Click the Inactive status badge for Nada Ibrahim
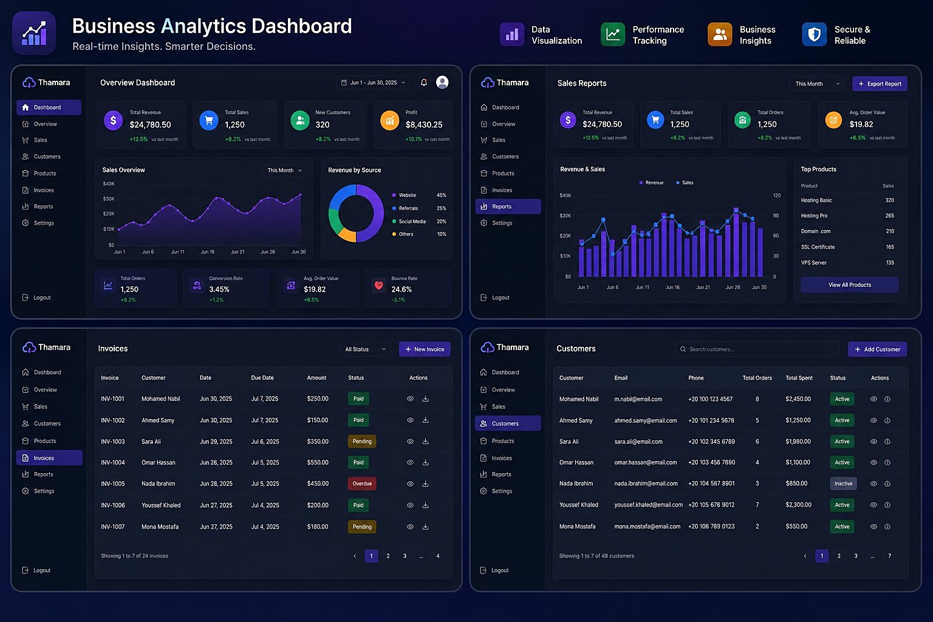Viewport: 933px width, 622px height. pyautogui.click(x=843, y=484)
